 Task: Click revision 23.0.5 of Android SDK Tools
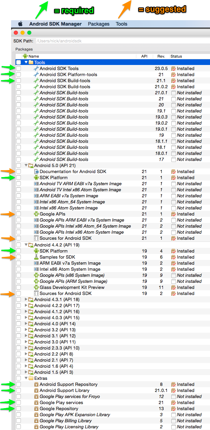tap(161, 68)
